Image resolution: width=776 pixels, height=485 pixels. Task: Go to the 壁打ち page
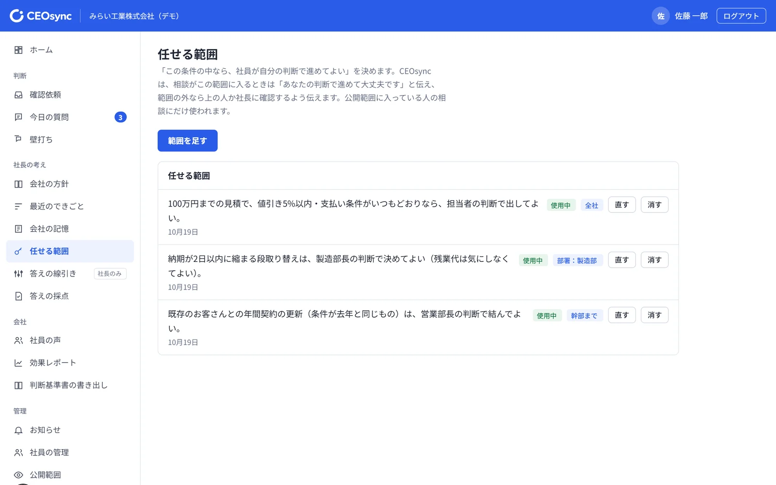[x=70, y=140]
